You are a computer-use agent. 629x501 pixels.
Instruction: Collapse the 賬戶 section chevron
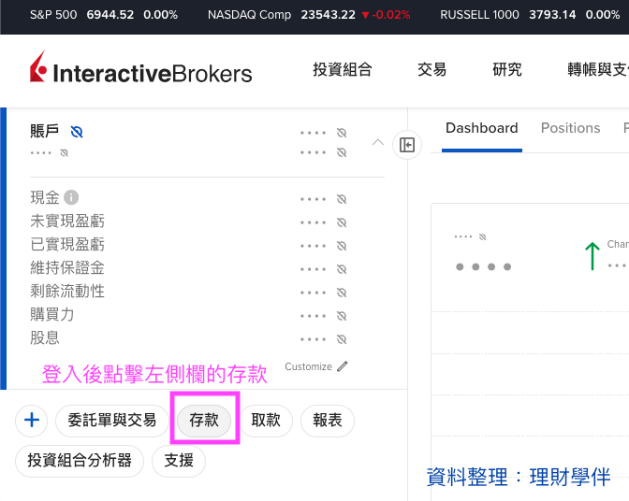pyautogui.click(x=378, y=143)
